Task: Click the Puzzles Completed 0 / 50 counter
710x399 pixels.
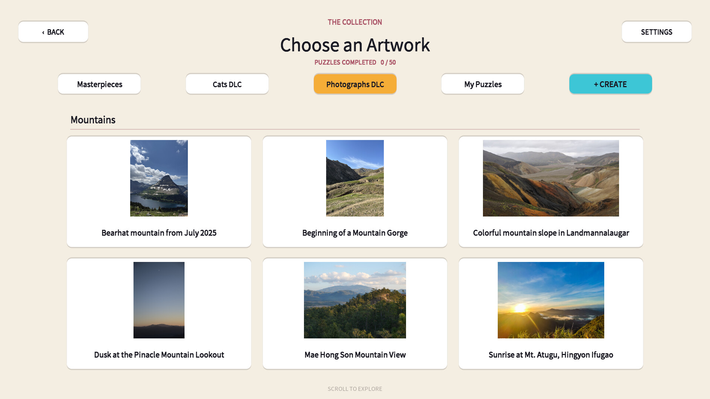Action: 355,62
